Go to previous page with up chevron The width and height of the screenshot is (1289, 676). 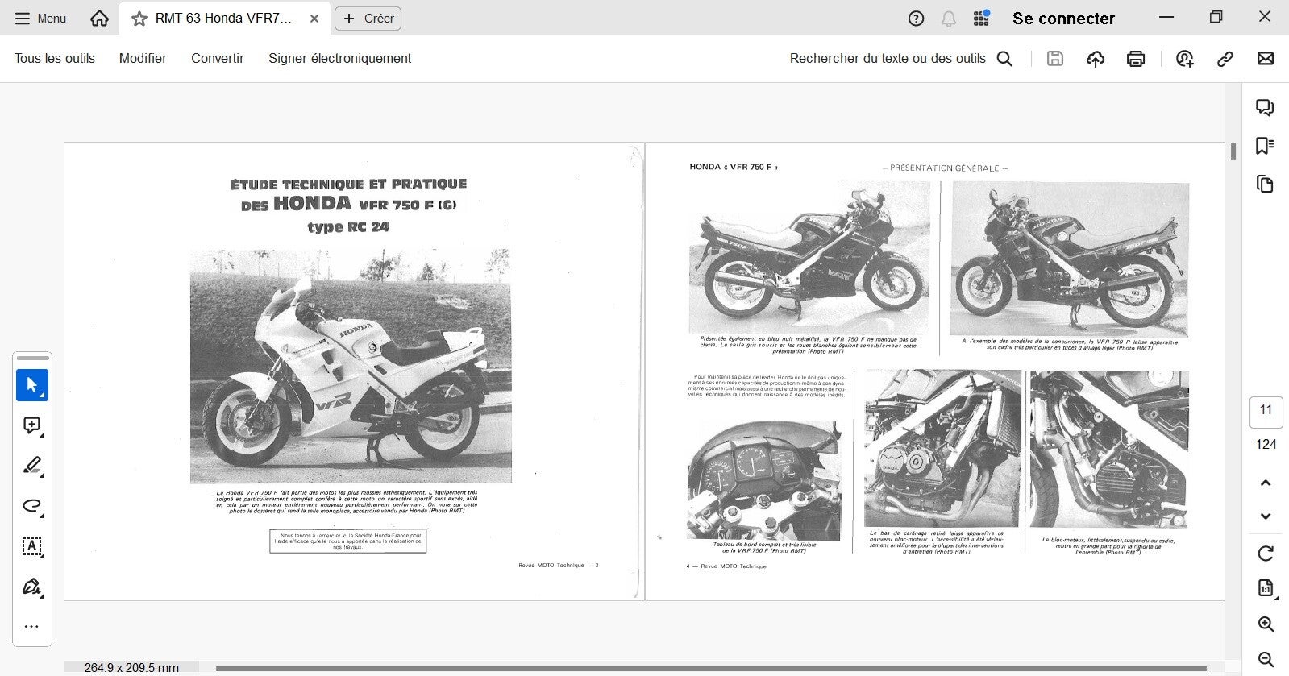tap(1266, 483)
